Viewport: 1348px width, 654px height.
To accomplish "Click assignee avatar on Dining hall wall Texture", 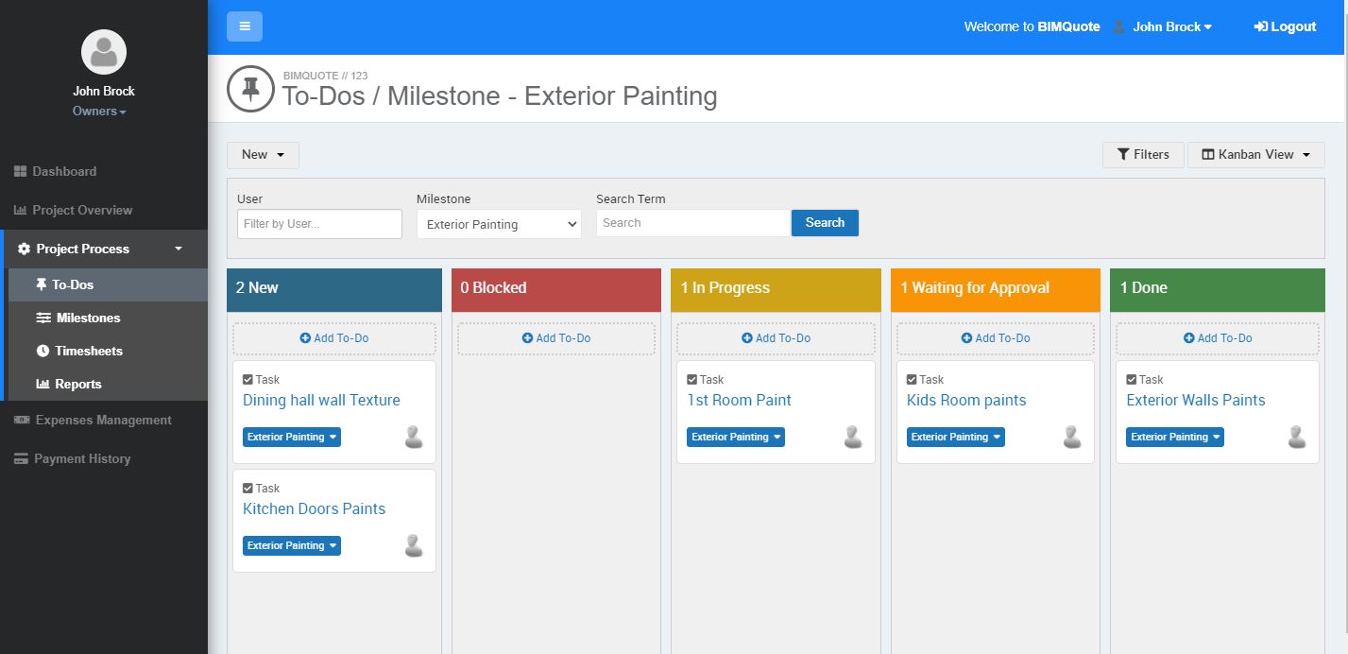I will click(413, 437).
